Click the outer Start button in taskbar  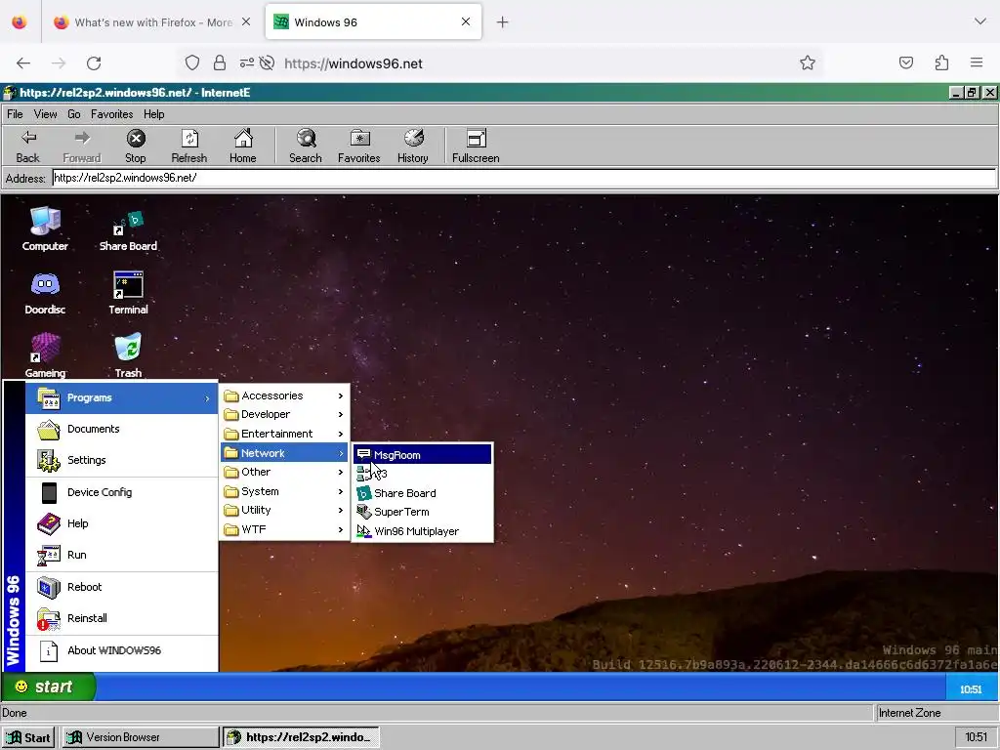(29, 737)
